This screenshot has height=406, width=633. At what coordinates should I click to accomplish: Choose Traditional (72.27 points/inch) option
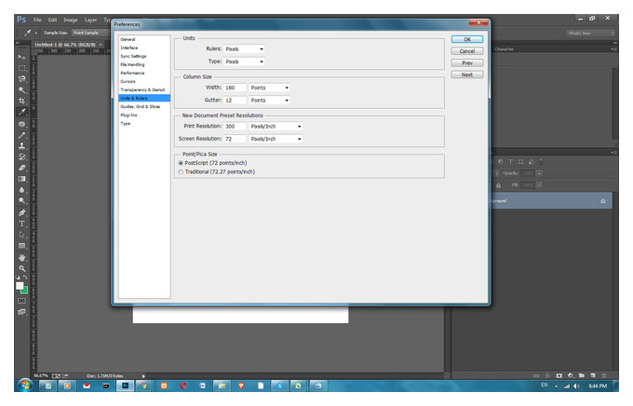[x=217, y=171]
